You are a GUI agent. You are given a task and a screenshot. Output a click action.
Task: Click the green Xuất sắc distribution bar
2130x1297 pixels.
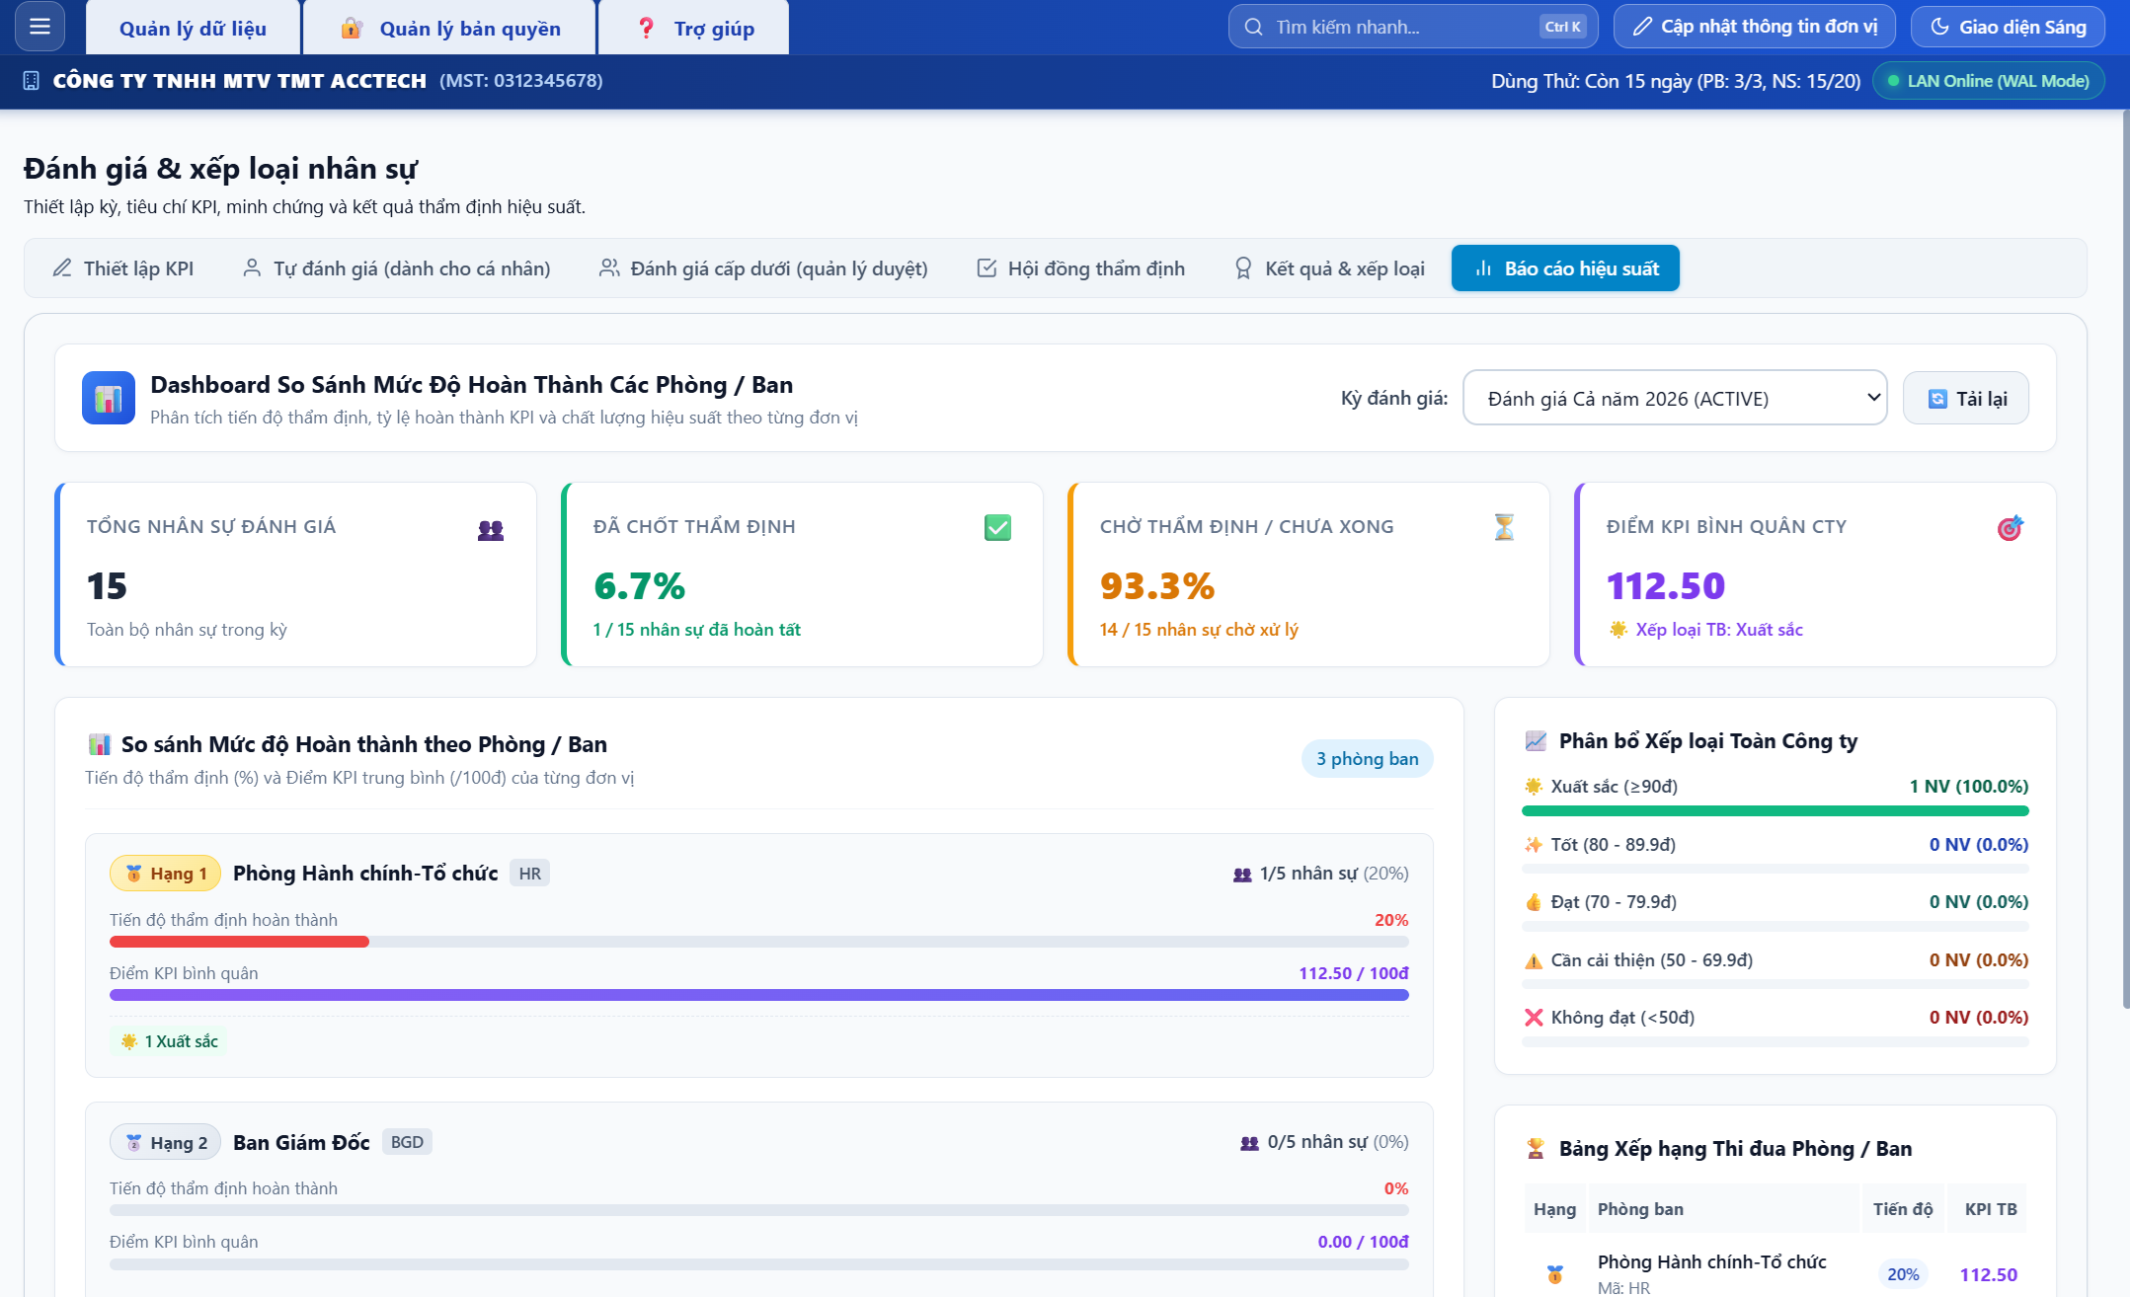coord(1775,810)
